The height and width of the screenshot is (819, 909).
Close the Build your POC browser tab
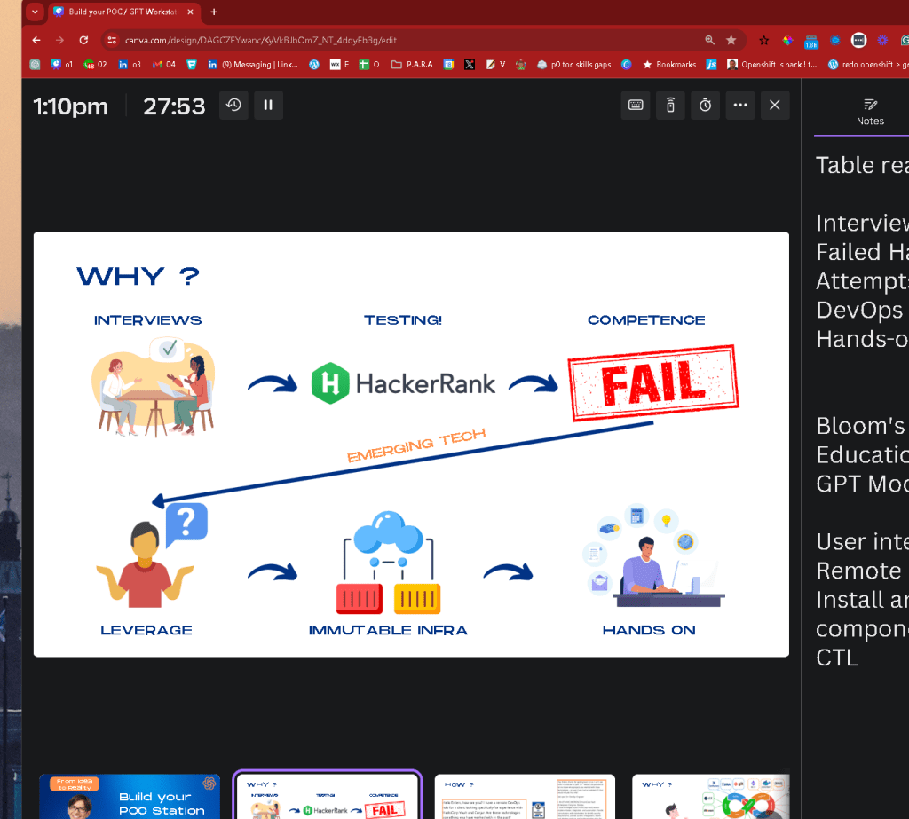pos(190,12)
